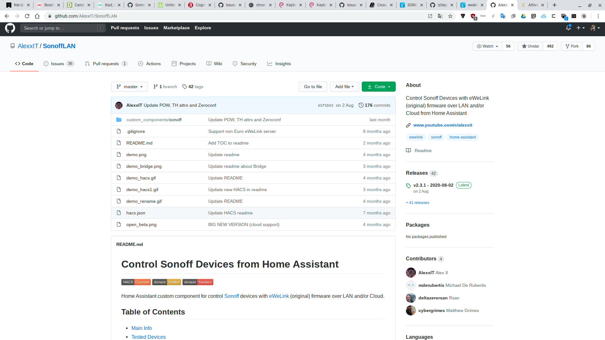
Task: Open the user avatar menu
Action: coord(595,28)
